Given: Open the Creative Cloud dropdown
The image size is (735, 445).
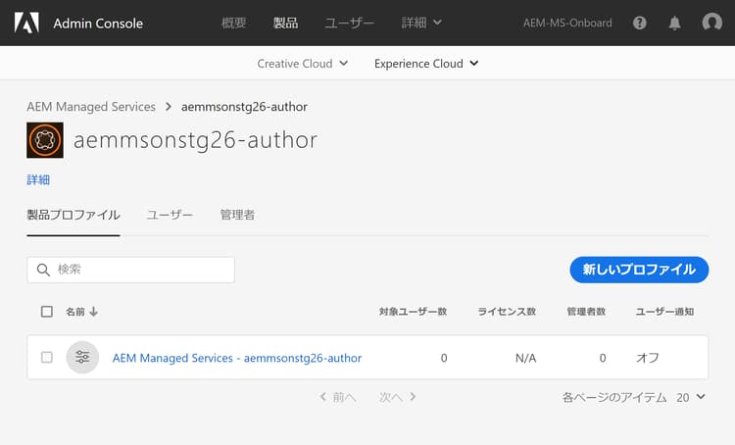Looking at the screenshot, I should pos(303,64).
